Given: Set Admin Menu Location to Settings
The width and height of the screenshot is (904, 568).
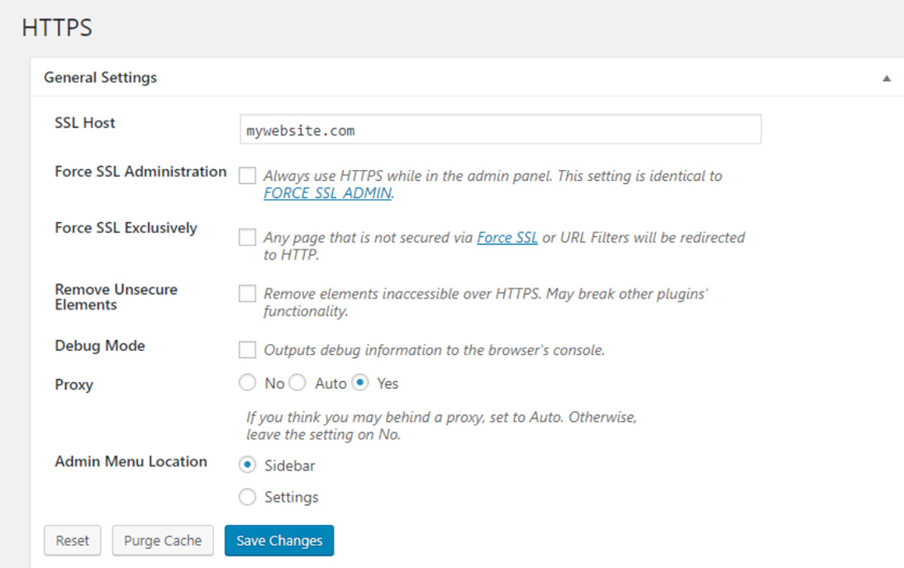Looking at the screenshot, I should (247, 496).
